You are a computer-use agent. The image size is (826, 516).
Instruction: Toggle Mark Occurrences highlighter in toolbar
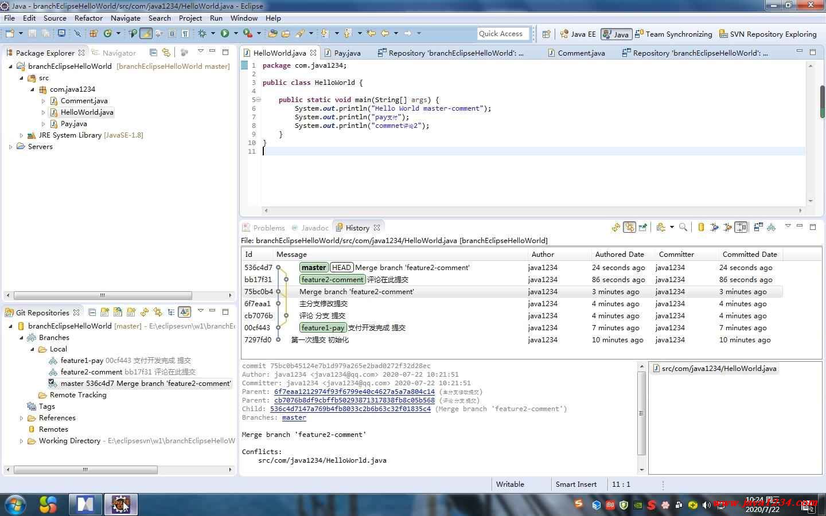coord(146,33)
